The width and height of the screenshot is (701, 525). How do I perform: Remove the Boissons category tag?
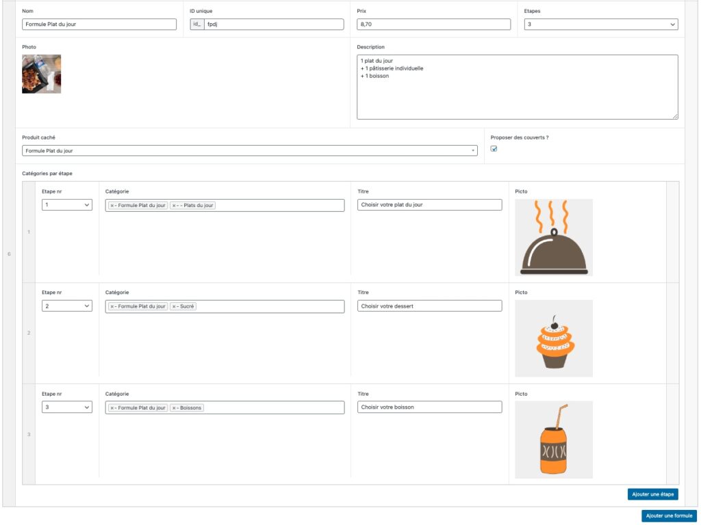click(175, 407)
